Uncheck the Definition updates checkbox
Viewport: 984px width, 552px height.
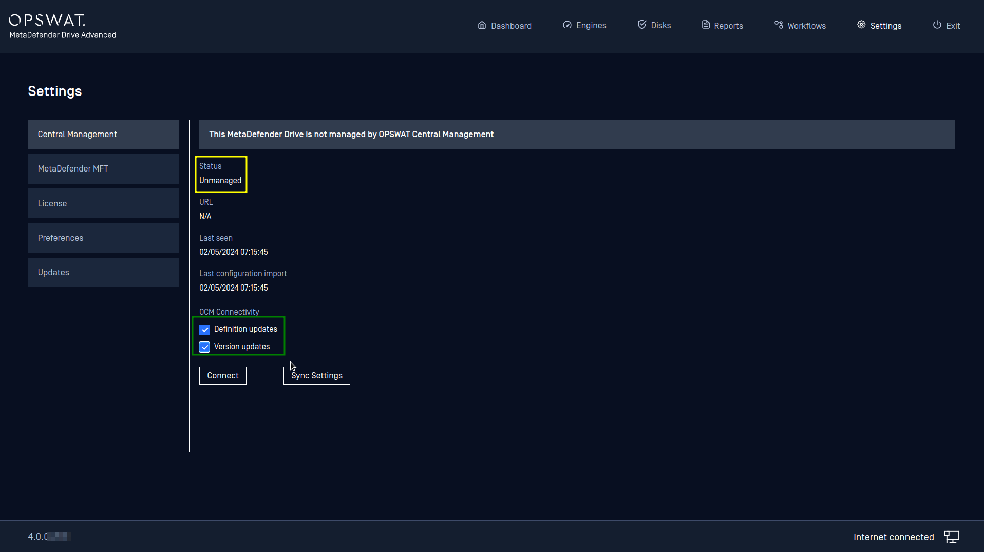tap(204, 329)
